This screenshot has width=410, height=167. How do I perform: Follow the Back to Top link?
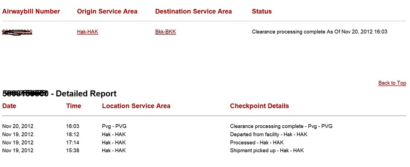click(x=392, y=83)
